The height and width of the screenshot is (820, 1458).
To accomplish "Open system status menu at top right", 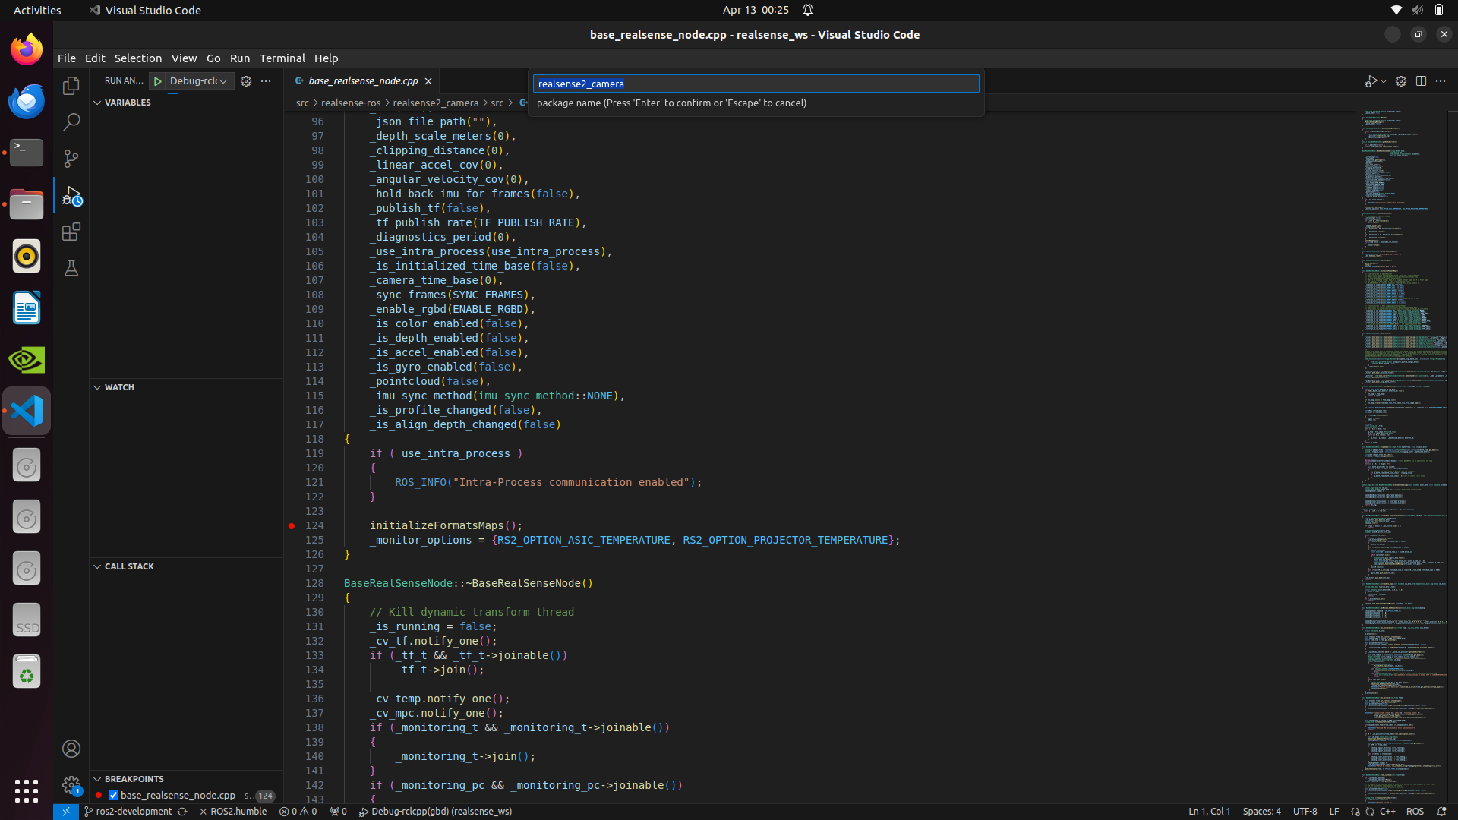I will point(1417,10).
